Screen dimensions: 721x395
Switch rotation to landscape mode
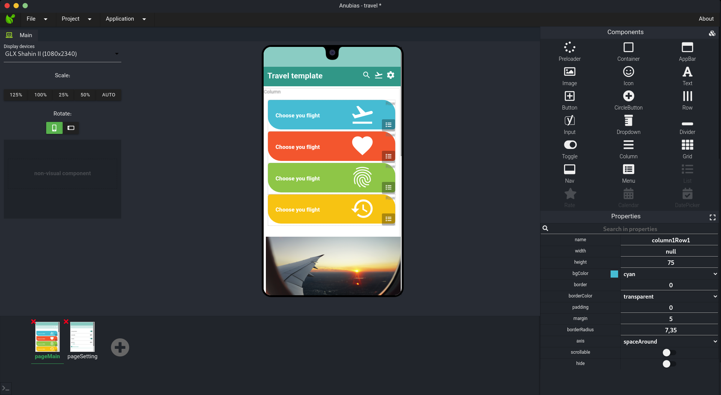[71, 128]
